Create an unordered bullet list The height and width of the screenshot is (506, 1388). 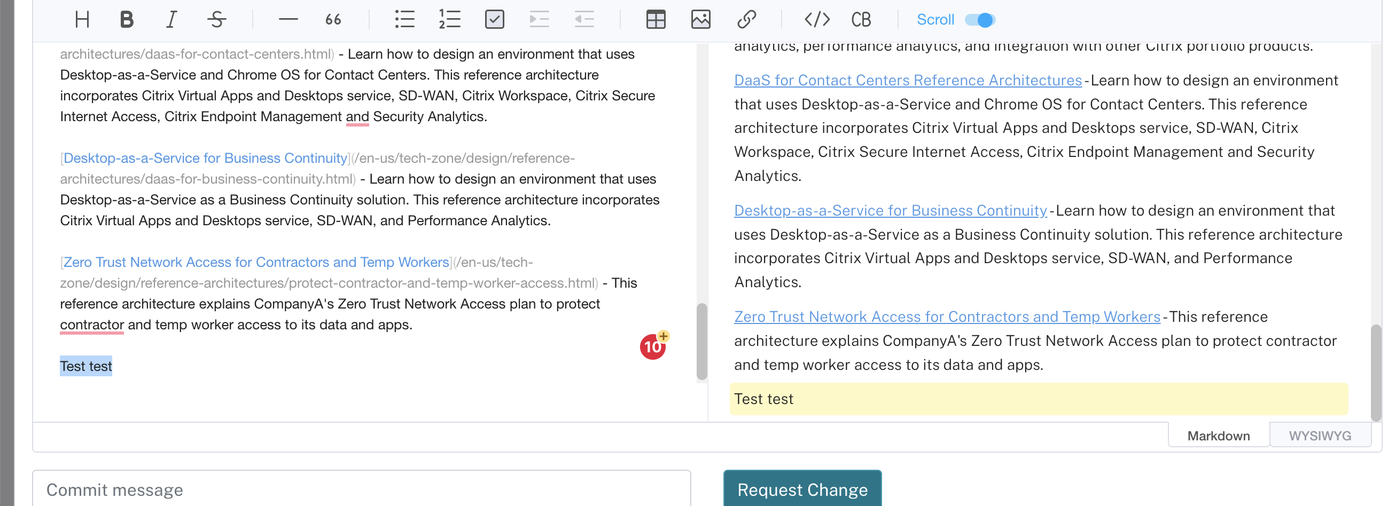coord(404,20)
